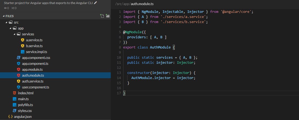299x120 pixels.
Task: Click the views eye icon under project title
Action: tap(5, 8)
